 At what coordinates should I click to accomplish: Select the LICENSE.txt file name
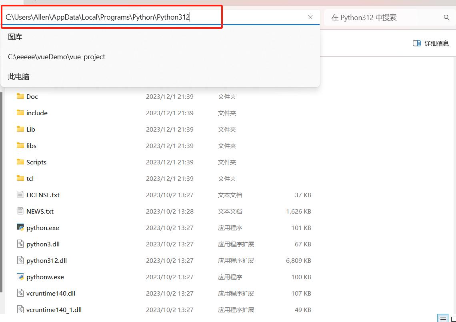(43, 195)
